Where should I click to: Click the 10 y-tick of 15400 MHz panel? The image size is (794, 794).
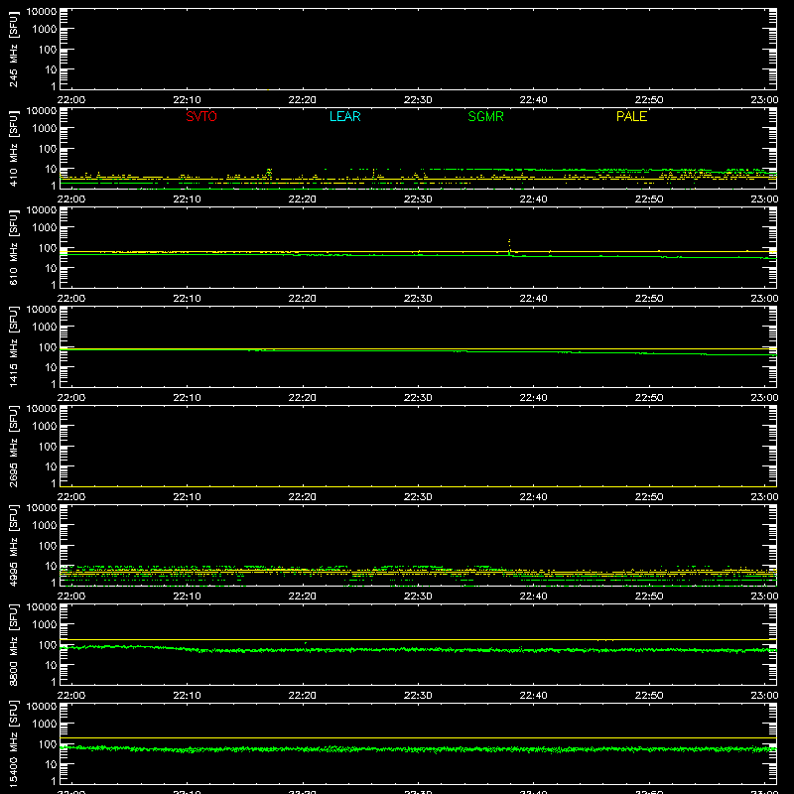[51, 764]
